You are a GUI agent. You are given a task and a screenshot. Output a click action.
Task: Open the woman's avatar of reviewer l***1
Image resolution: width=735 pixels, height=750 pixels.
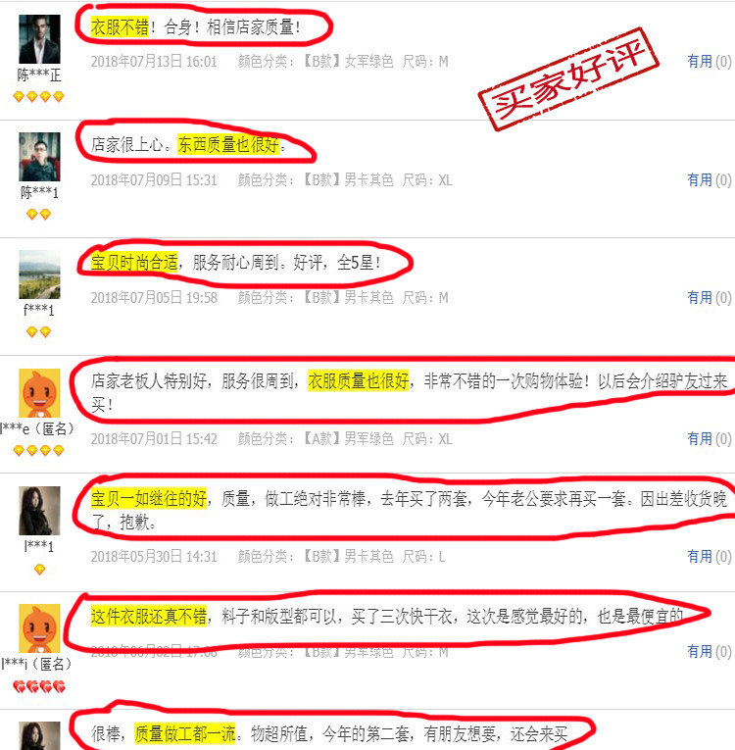click(x=39, y=511)
